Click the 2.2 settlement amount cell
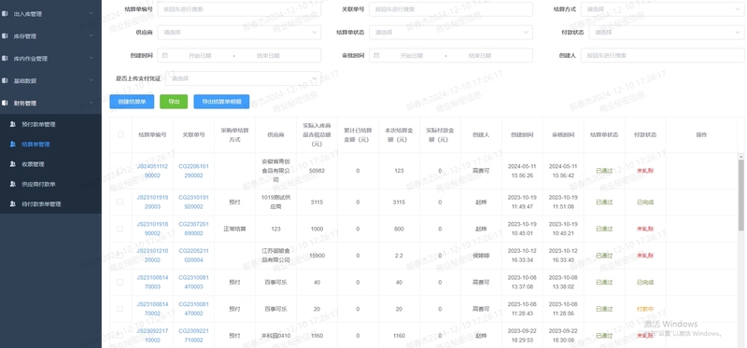Screen dimensions: 747x348 click(x=399, y=256)
